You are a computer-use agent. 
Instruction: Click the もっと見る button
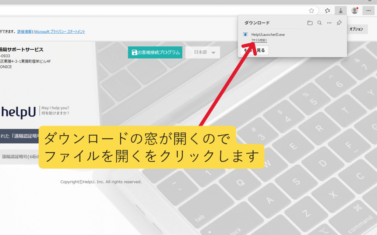point(254,50)
